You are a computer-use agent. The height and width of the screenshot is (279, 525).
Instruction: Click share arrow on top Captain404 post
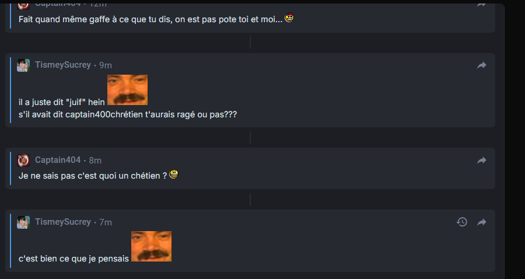coord(481,4)
